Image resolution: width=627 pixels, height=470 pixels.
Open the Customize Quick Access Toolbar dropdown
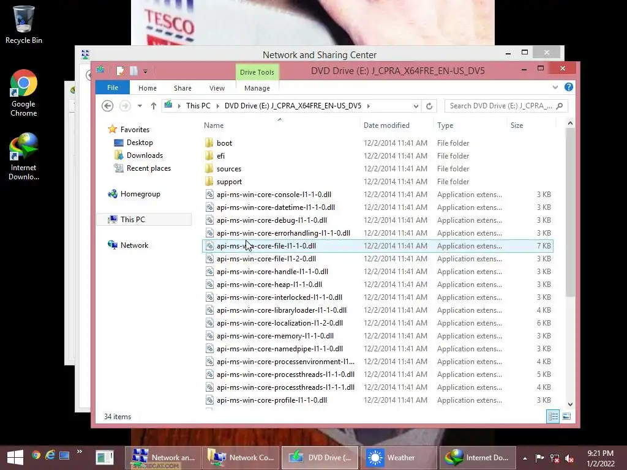pos(146,72)
